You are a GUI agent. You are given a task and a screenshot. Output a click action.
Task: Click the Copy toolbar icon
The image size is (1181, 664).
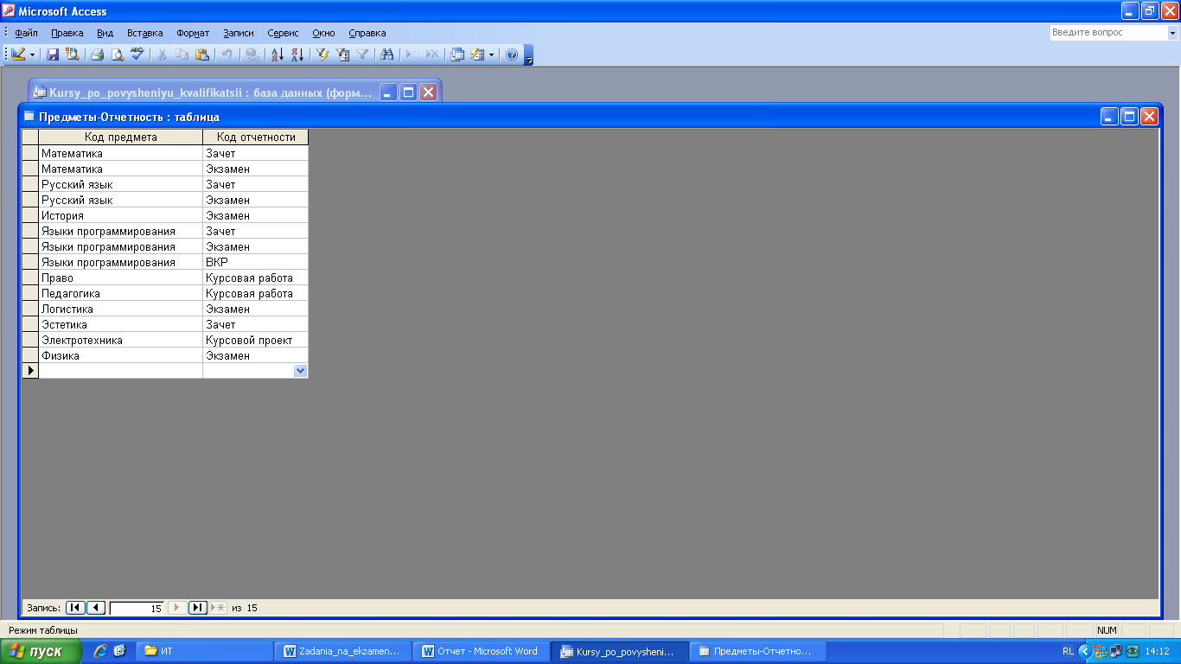[x=182, y=54]
